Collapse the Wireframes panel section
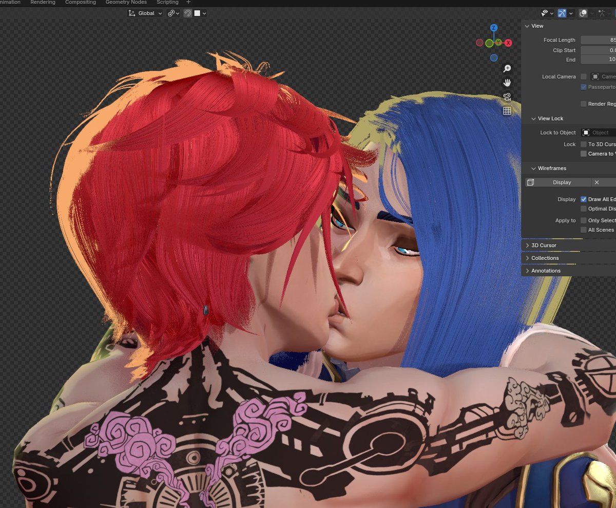 (x=533, y=168)
